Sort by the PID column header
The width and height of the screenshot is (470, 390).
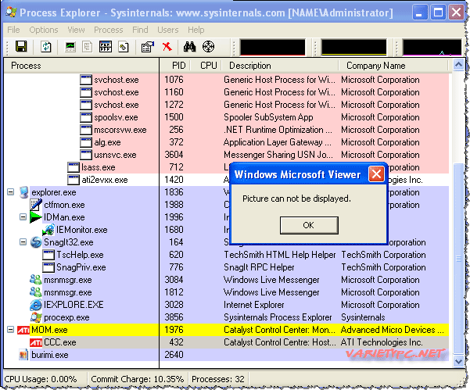click(174, 66)
